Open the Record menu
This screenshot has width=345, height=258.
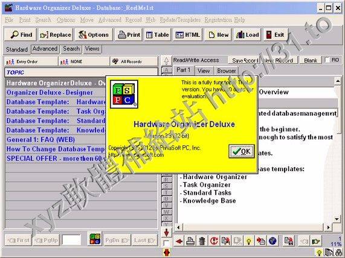pos(134,20)
